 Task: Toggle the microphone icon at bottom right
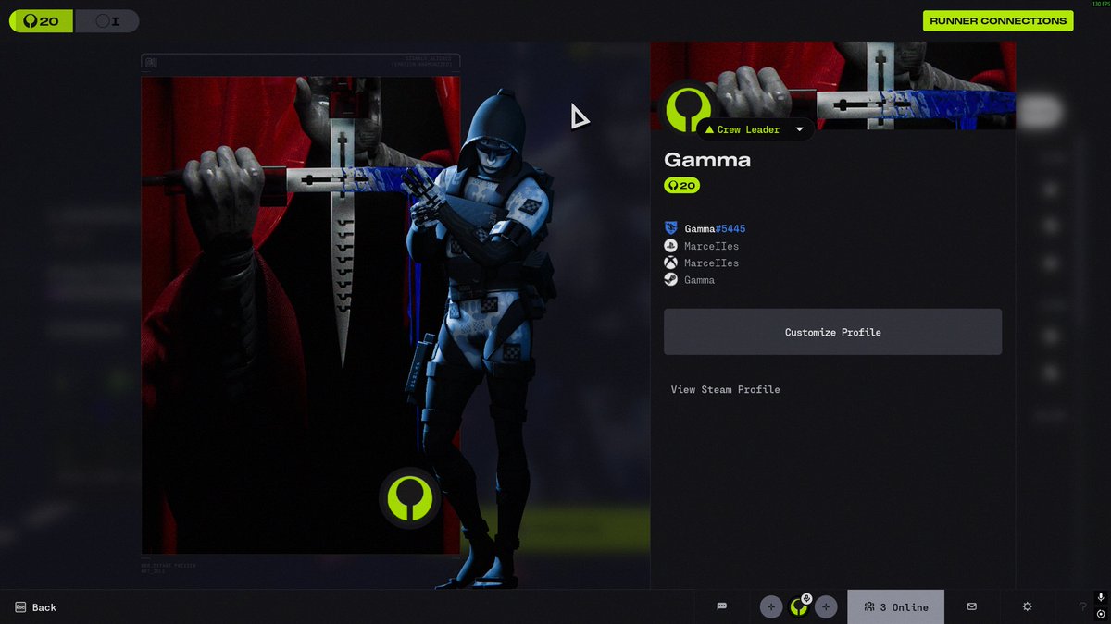tap(1100, 598)
